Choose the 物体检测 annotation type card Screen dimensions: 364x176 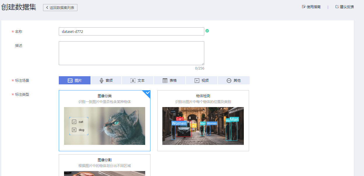(x=203, y=121)
